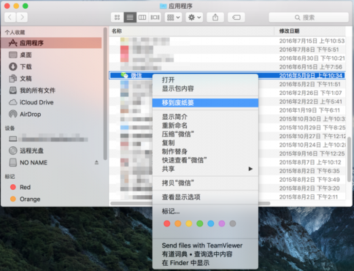354x271 pixels.
Task: Expand the 共享 submenu arrow
Action: tap(250, 169)
